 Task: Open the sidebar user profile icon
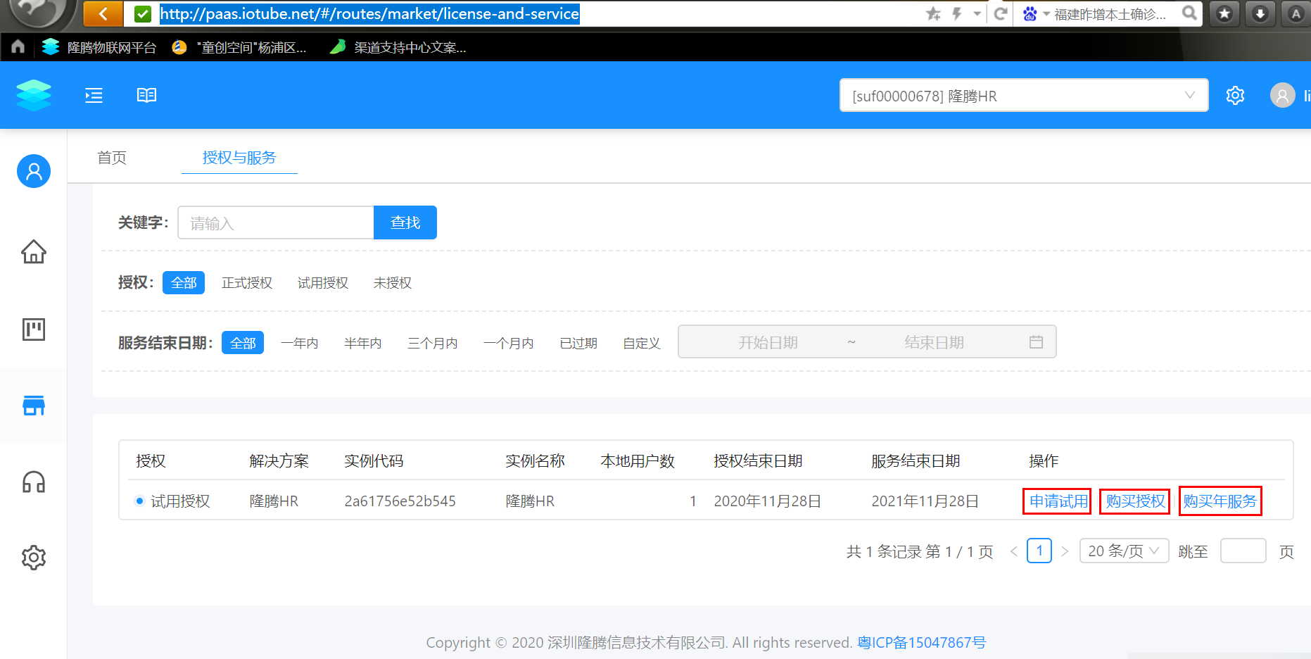[x=34, y=171]
